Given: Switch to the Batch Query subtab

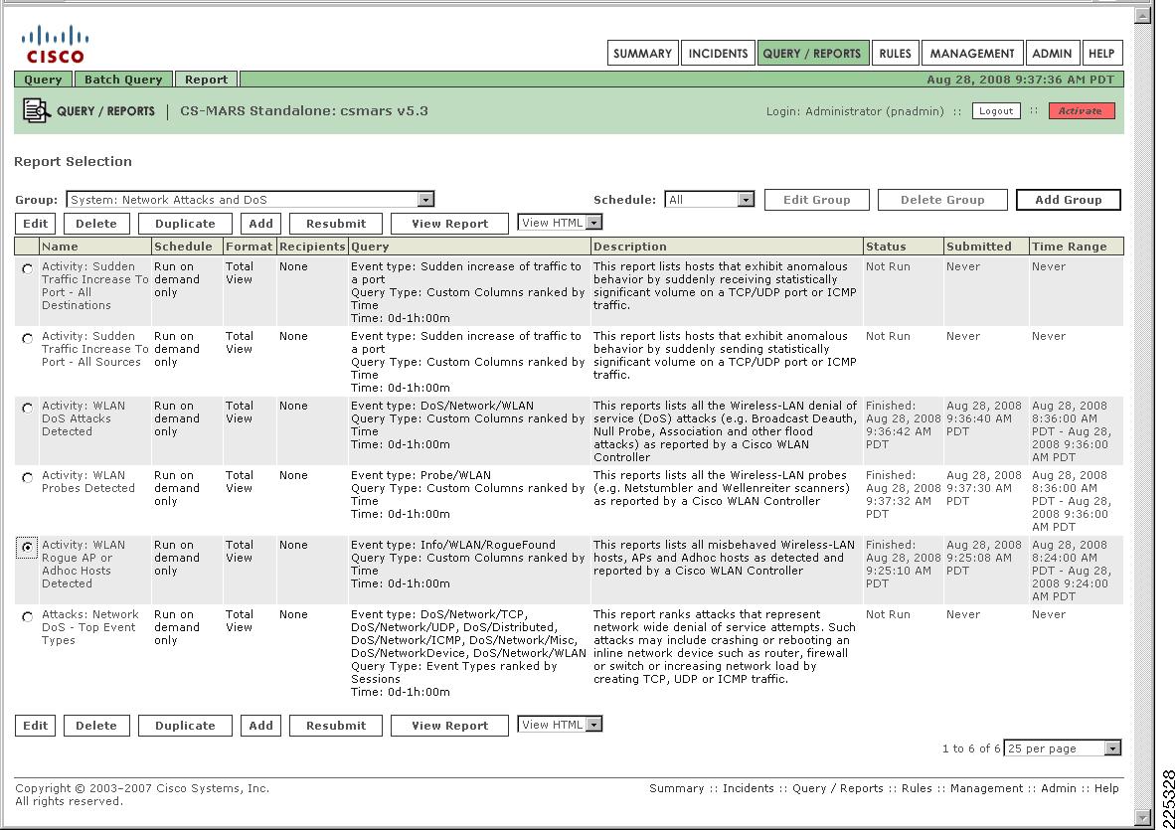Looking at the screenshot, I should [123, 80].
